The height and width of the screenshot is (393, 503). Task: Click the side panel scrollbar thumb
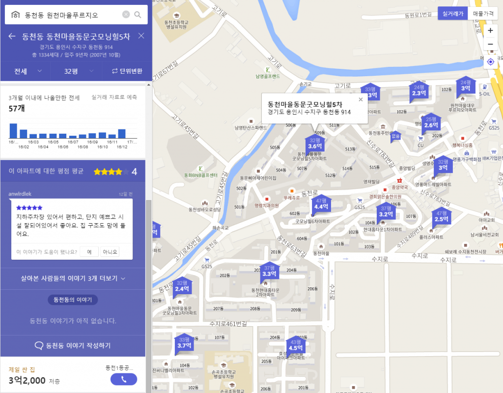[x=148, y=296]
